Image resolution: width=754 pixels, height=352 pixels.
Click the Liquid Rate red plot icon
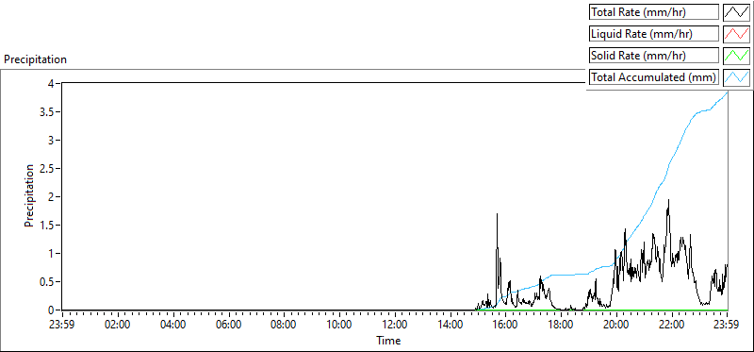[x=736, y=34]
